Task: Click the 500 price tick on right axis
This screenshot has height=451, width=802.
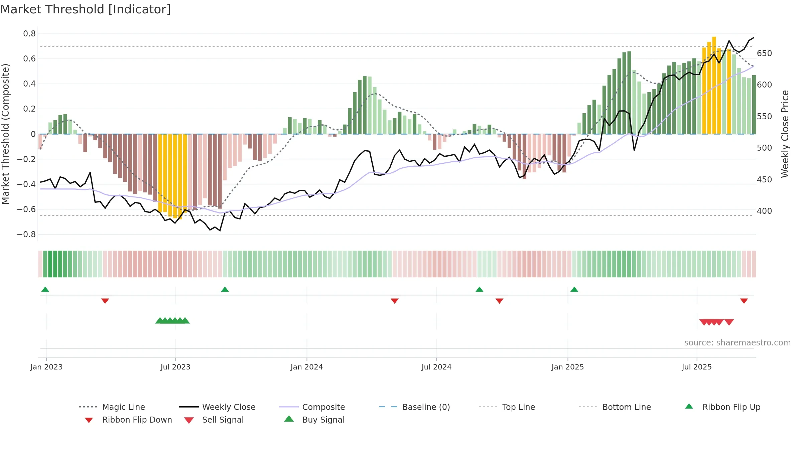Action: pos(765,148)
